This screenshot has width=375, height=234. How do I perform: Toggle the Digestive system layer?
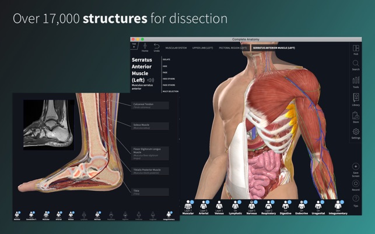tap(286, 206)
